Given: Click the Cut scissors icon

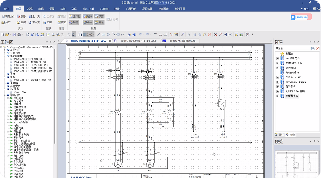Looking at the screenshot, I should (195, 34).
